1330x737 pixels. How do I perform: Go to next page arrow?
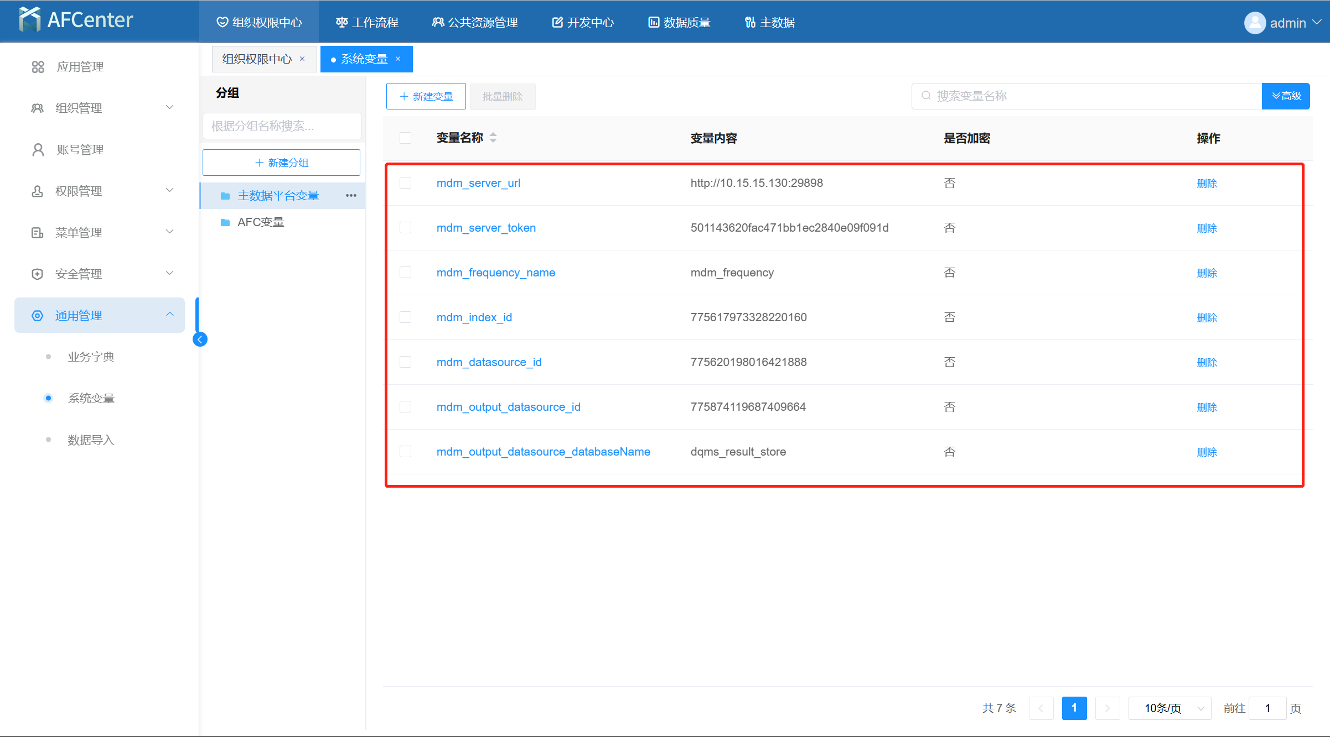coord(1108,708)
